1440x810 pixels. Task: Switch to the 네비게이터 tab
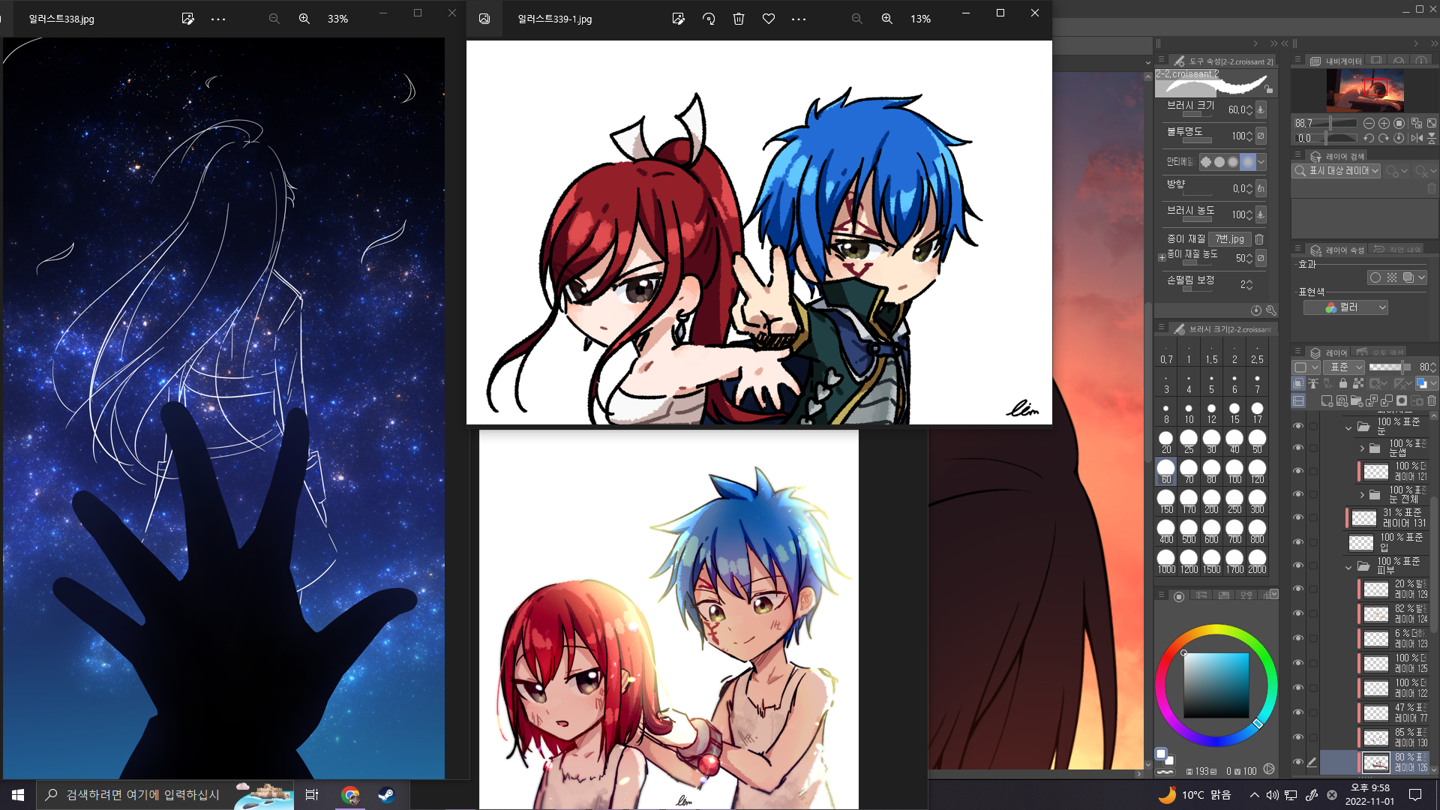1336,61
